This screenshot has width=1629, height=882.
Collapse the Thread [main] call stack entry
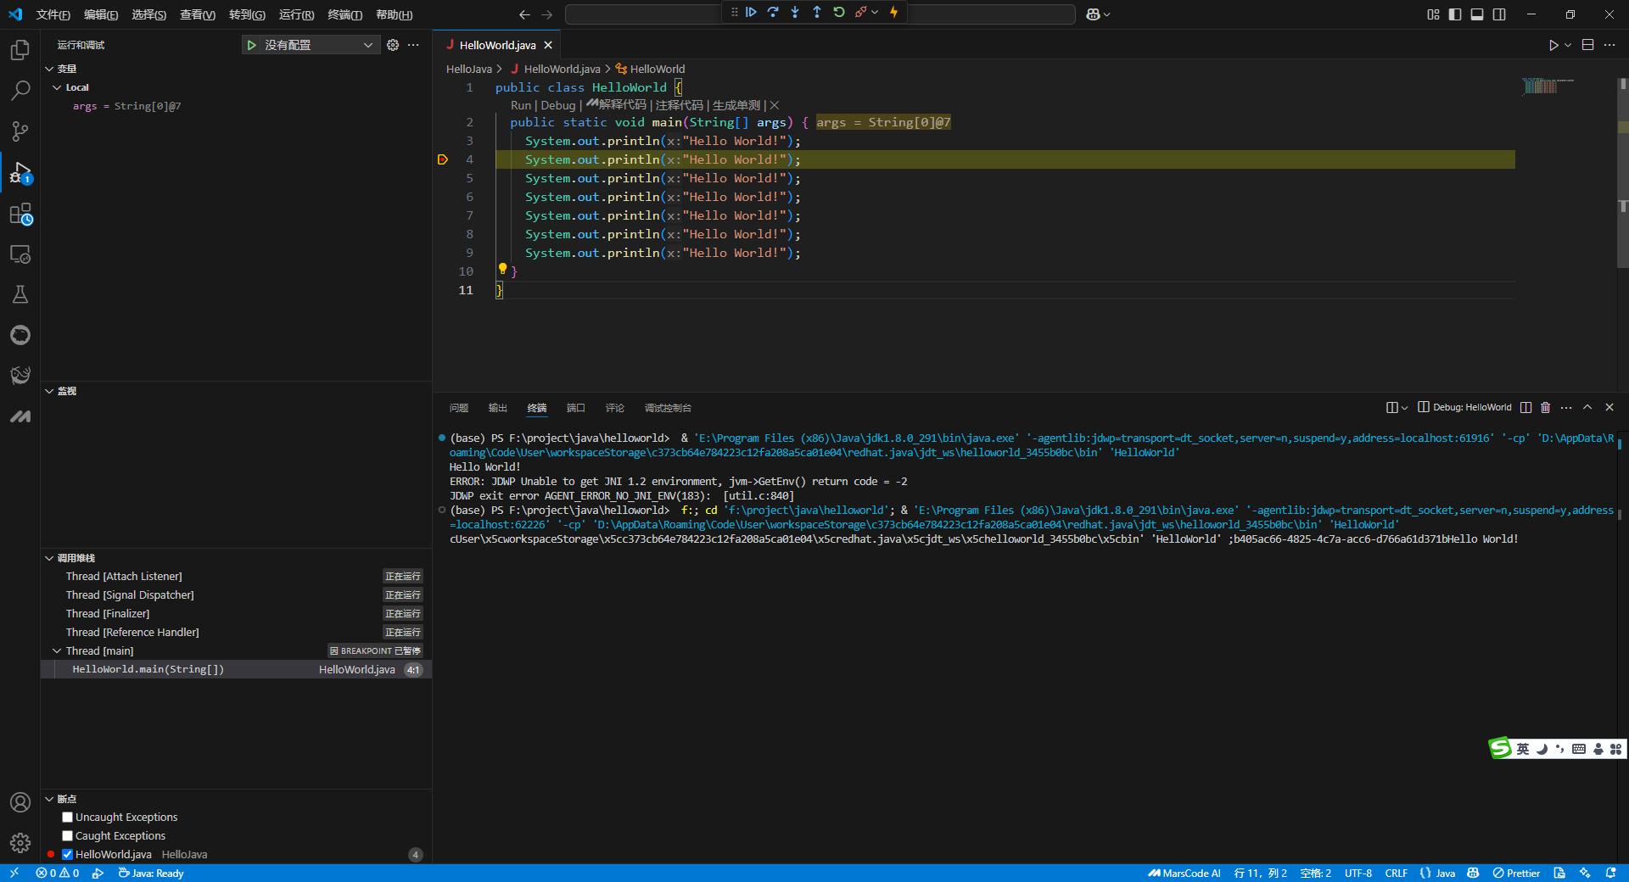(56, 650)
